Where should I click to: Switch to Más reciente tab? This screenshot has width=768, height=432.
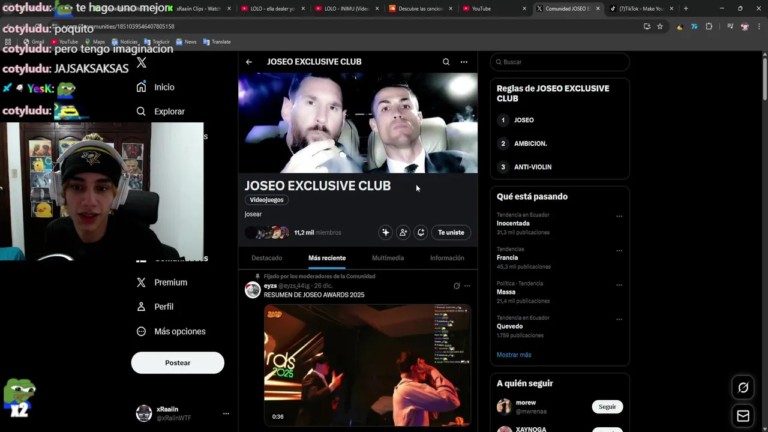coord(327,258)
